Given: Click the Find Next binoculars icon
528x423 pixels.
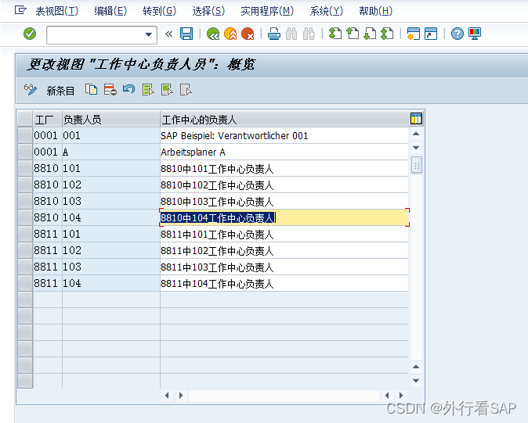Looking at the screenshot, I should (309, 34).
